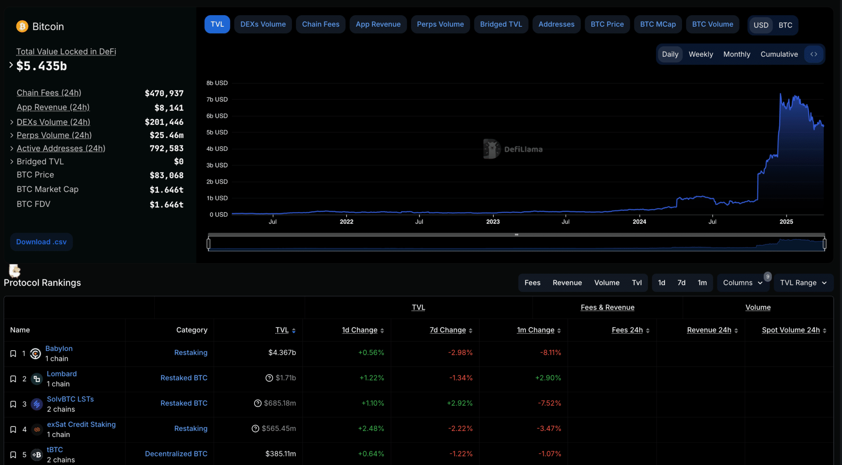842x465 pixels.
Task: Switch denomination to USD
Action: (761, 25)
